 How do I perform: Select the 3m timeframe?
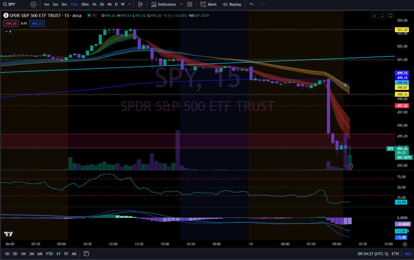tap(55, 4)
